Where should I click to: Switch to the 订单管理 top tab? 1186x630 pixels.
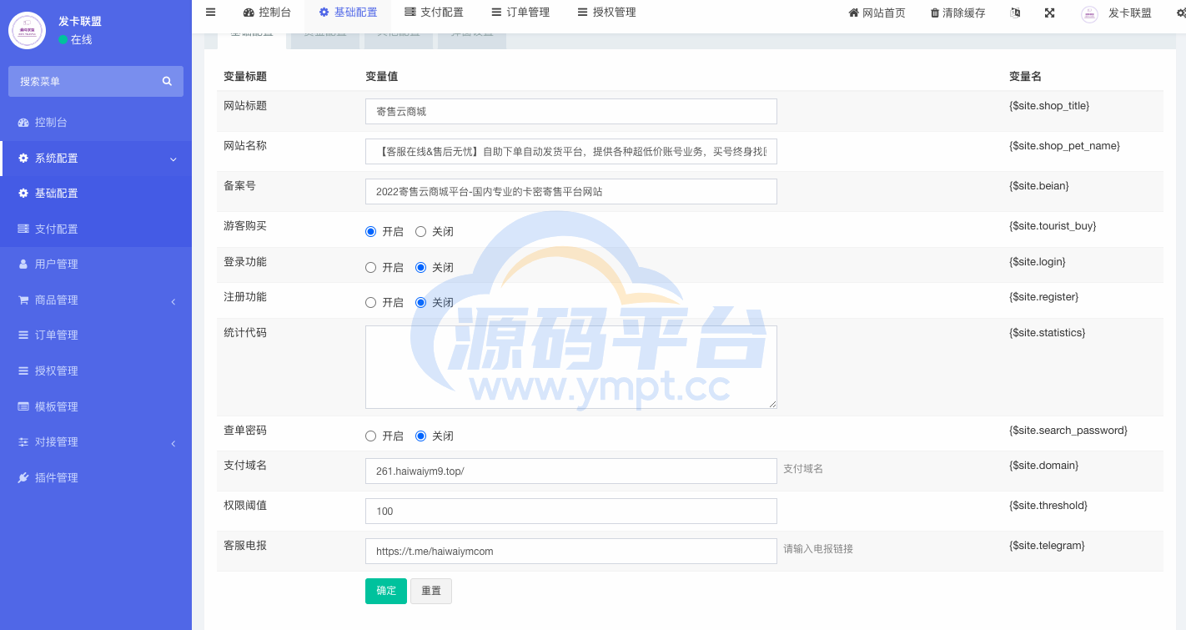click(520, 13)
